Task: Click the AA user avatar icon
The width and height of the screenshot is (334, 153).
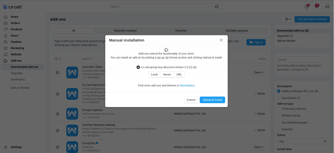Action: click(x=327, y=6)
